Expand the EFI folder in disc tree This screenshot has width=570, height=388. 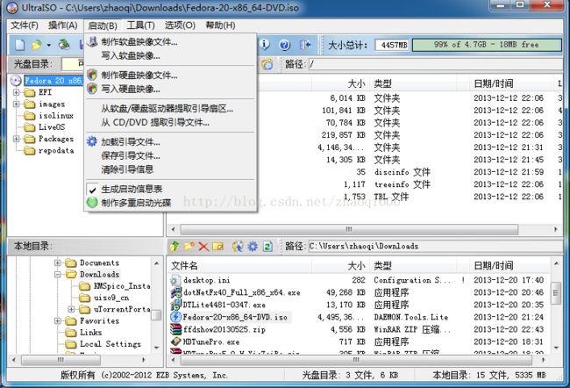(16, 92)
